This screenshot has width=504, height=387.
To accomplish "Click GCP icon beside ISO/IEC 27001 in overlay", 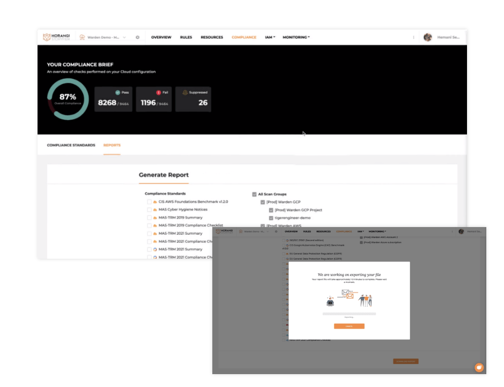I will (x=287, y=240).
